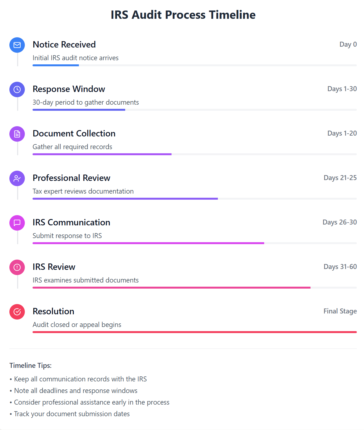Click the clock icon beside Response Window
Viewport: 364px width, 430px height.
[x=17, y=89]
